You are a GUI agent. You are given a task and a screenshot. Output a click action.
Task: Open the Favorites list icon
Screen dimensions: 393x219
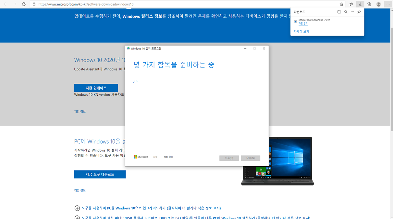(x=351, y=4)
